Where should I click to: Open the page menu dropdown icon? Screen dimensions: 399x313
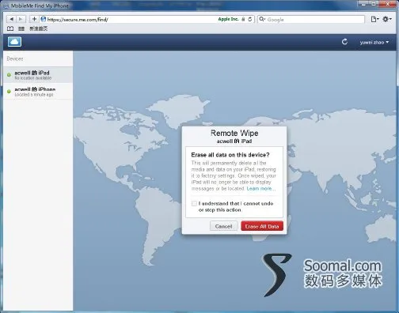coord(374,19)
